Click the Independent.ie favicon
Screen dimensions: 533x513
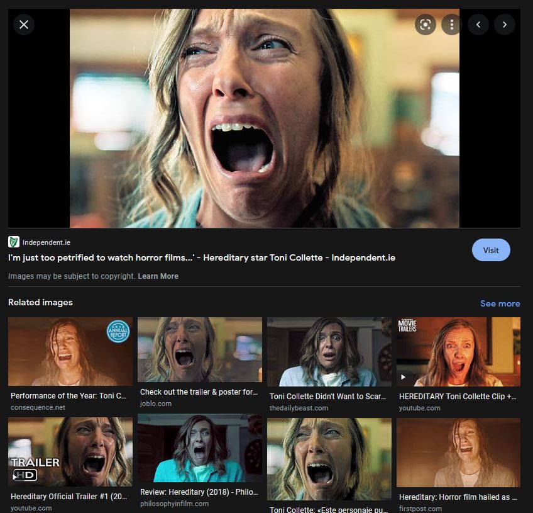coord(14,242)
